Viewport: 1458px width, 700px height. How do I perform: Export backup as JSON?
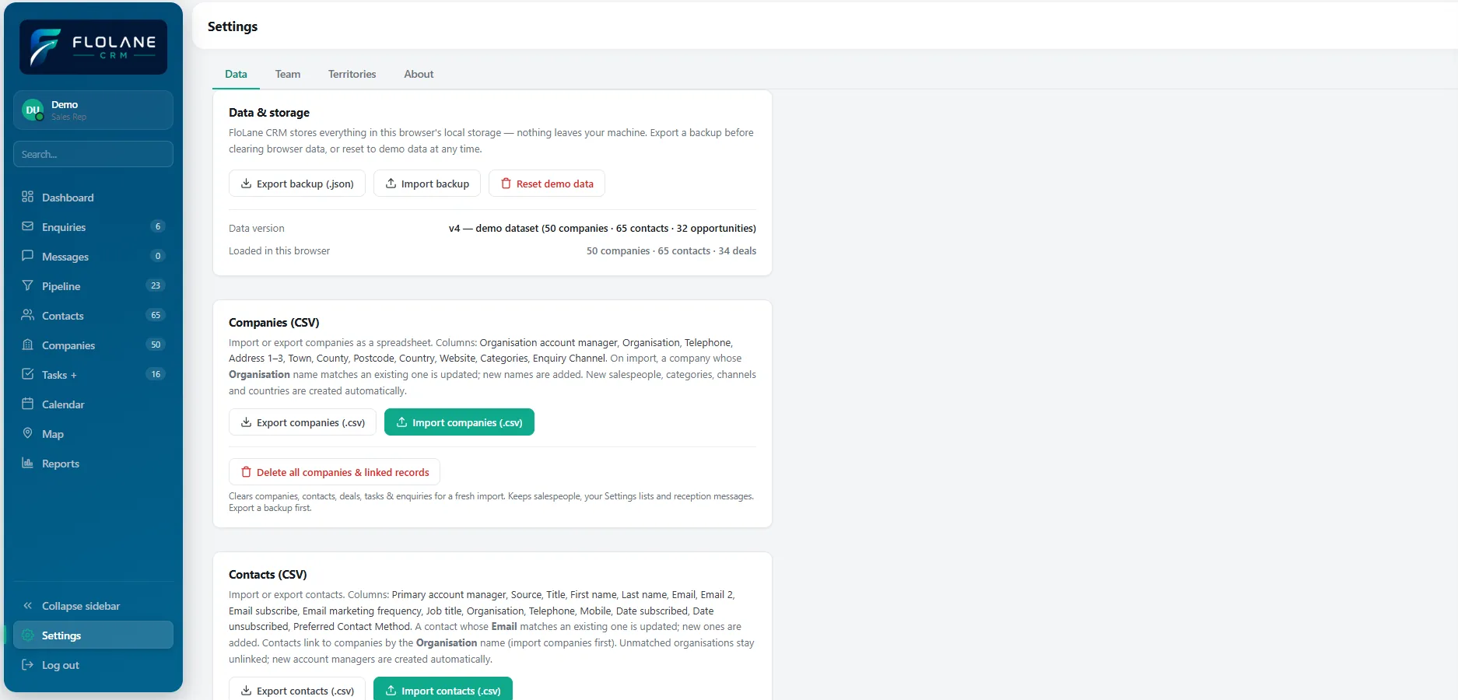(x=297, y=184)
